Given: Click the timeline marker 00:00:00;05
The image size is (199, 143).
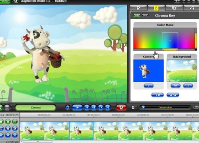Looking at the screenshot, I should tap(44, 115).
